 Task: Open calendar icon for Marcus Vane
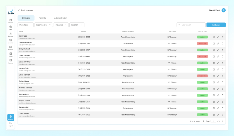click(x=214, y=95)
